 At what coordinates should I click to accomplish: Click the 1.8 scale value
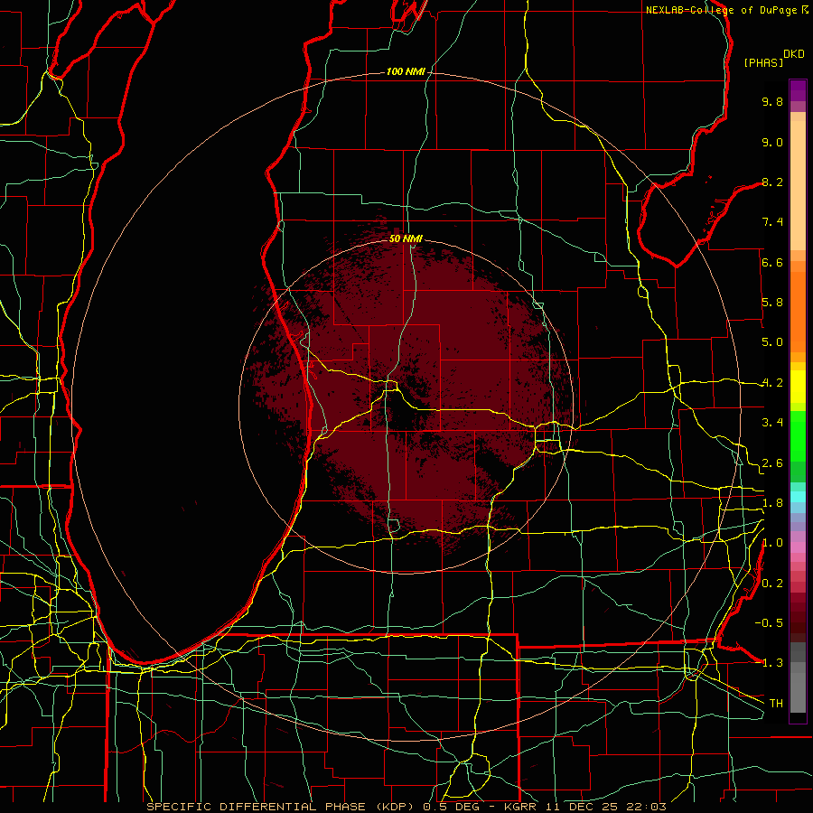click(x=772, y=503)
